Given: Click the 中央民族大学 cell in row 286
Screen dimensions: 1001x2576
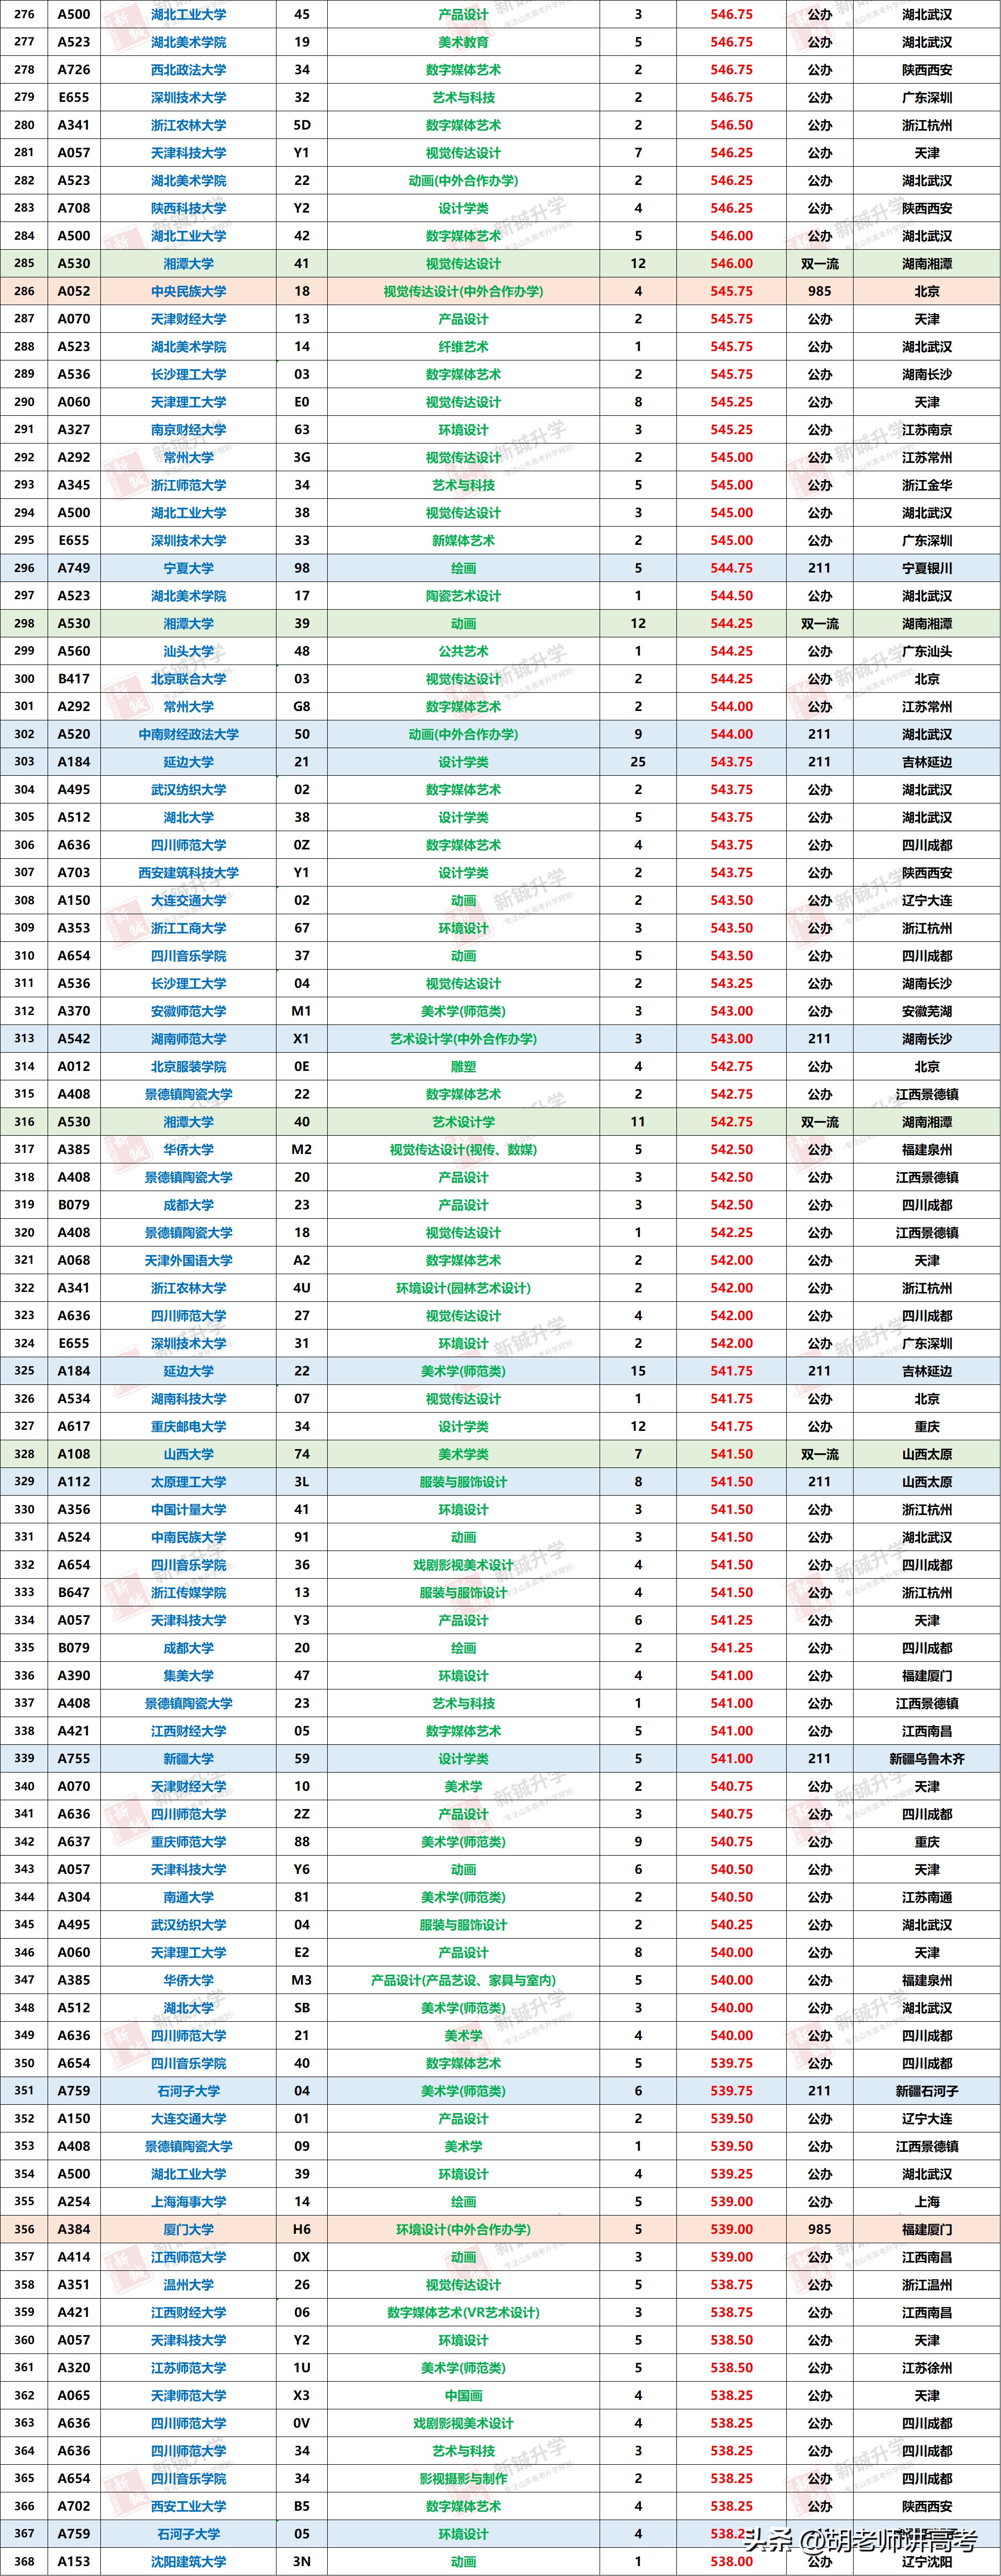Looking at the screenshot, I should coord(188,291).
